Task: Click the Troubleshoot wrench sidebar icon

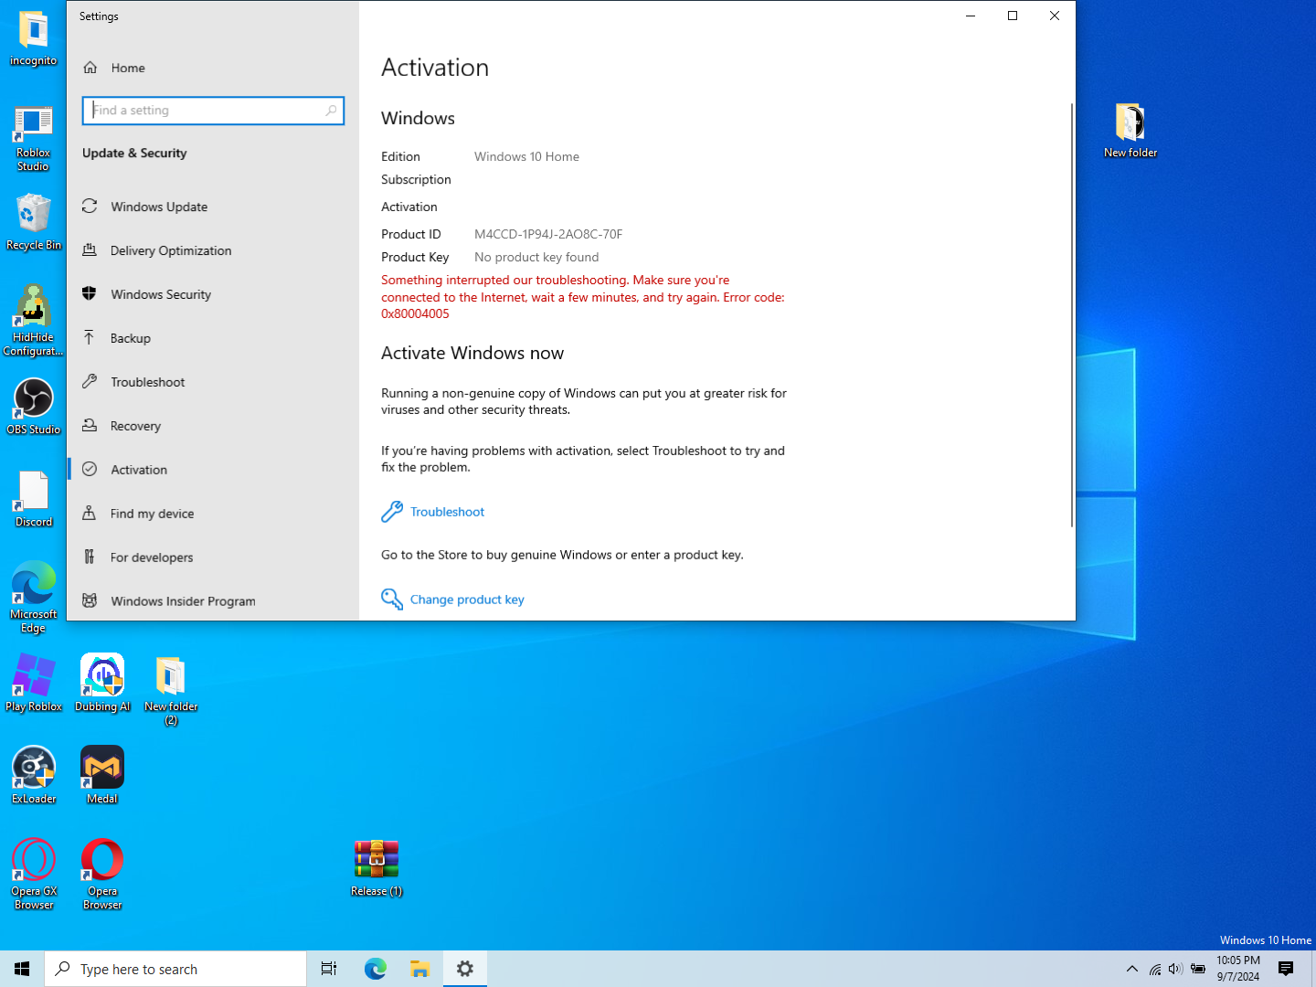Action: (x=90, y=381)
